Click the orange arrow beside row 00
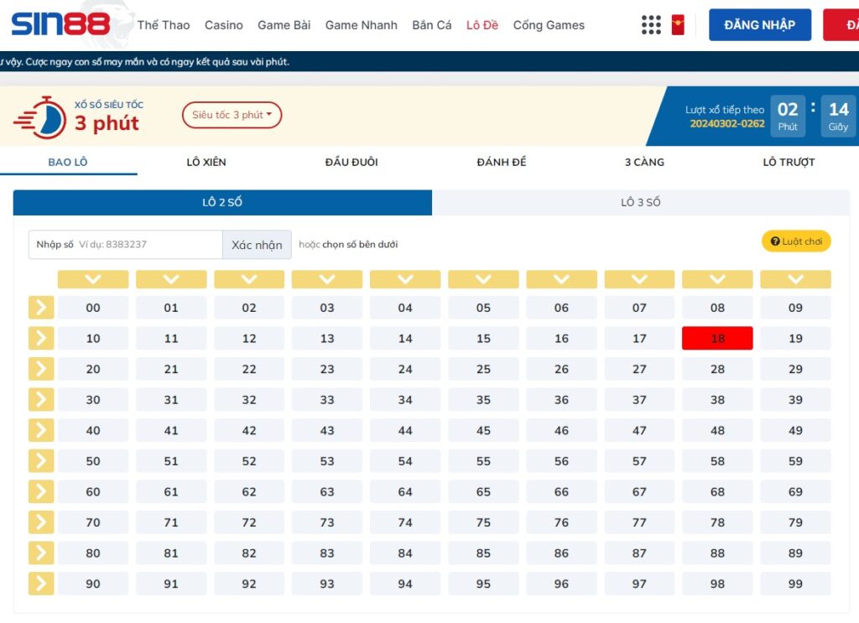Image resolution: width=859 pixels, height=623 pixels. [40, 307]
